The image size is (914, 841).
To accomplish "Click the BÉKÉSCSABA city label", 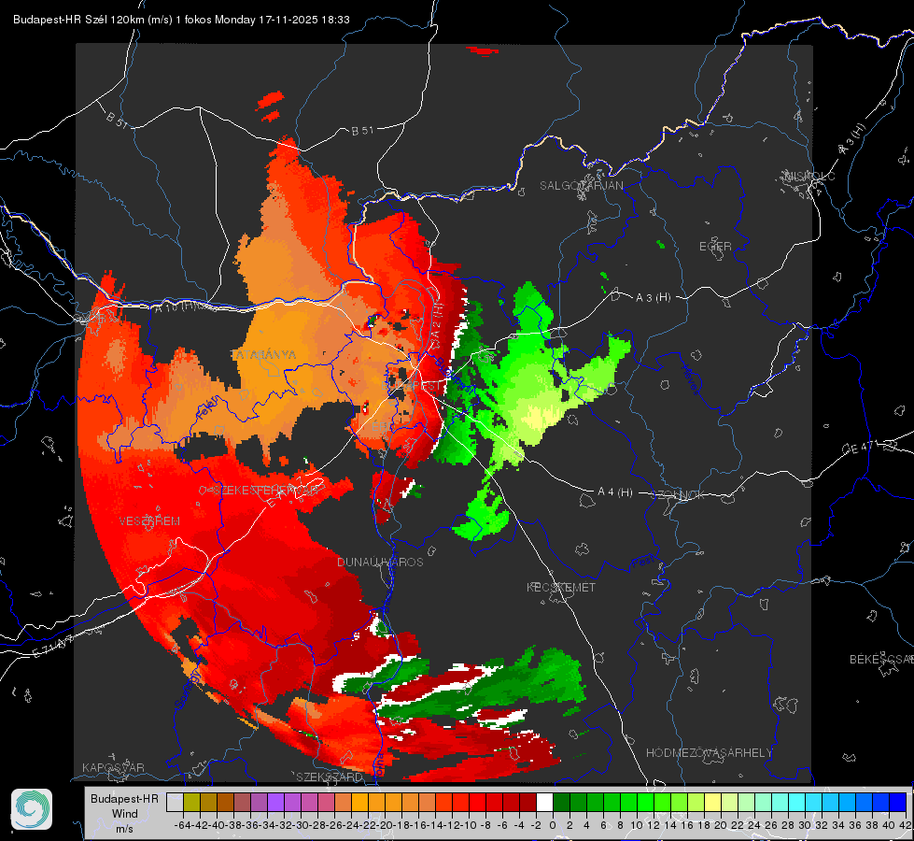I will click(x=881, y=659).
